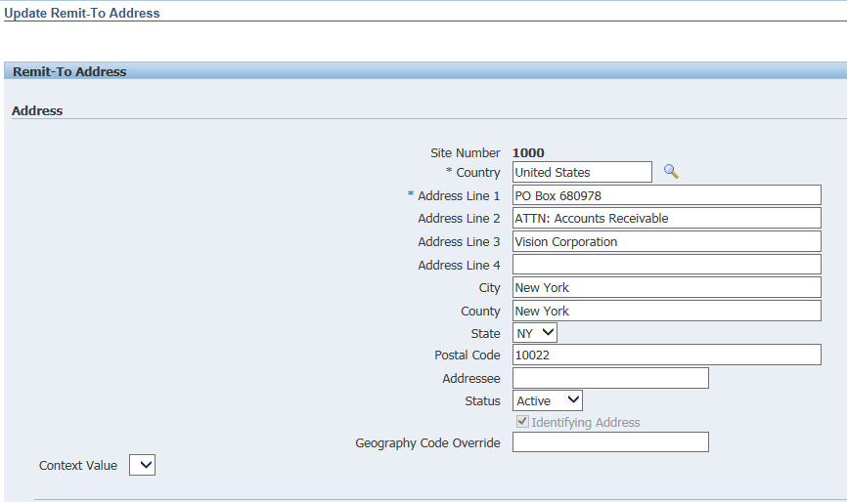Focus Address Line 3 Vision Corporation field
The width and height of the screenshot is (847, 502).
pos(666,241)
